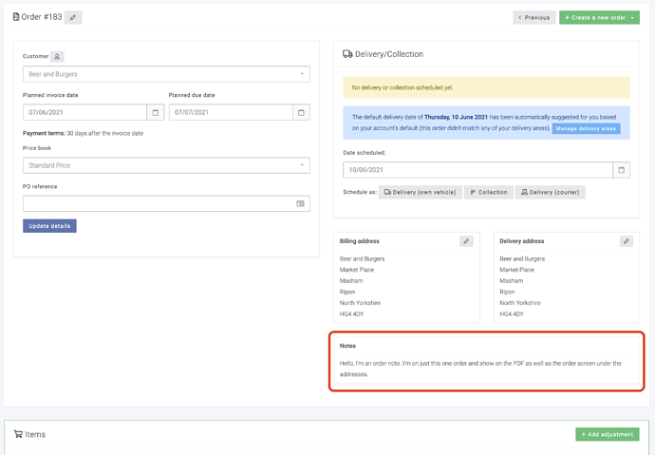
Task: Click the Thursday, 10 June 2021 date text
Action: [x=456, y=117]
